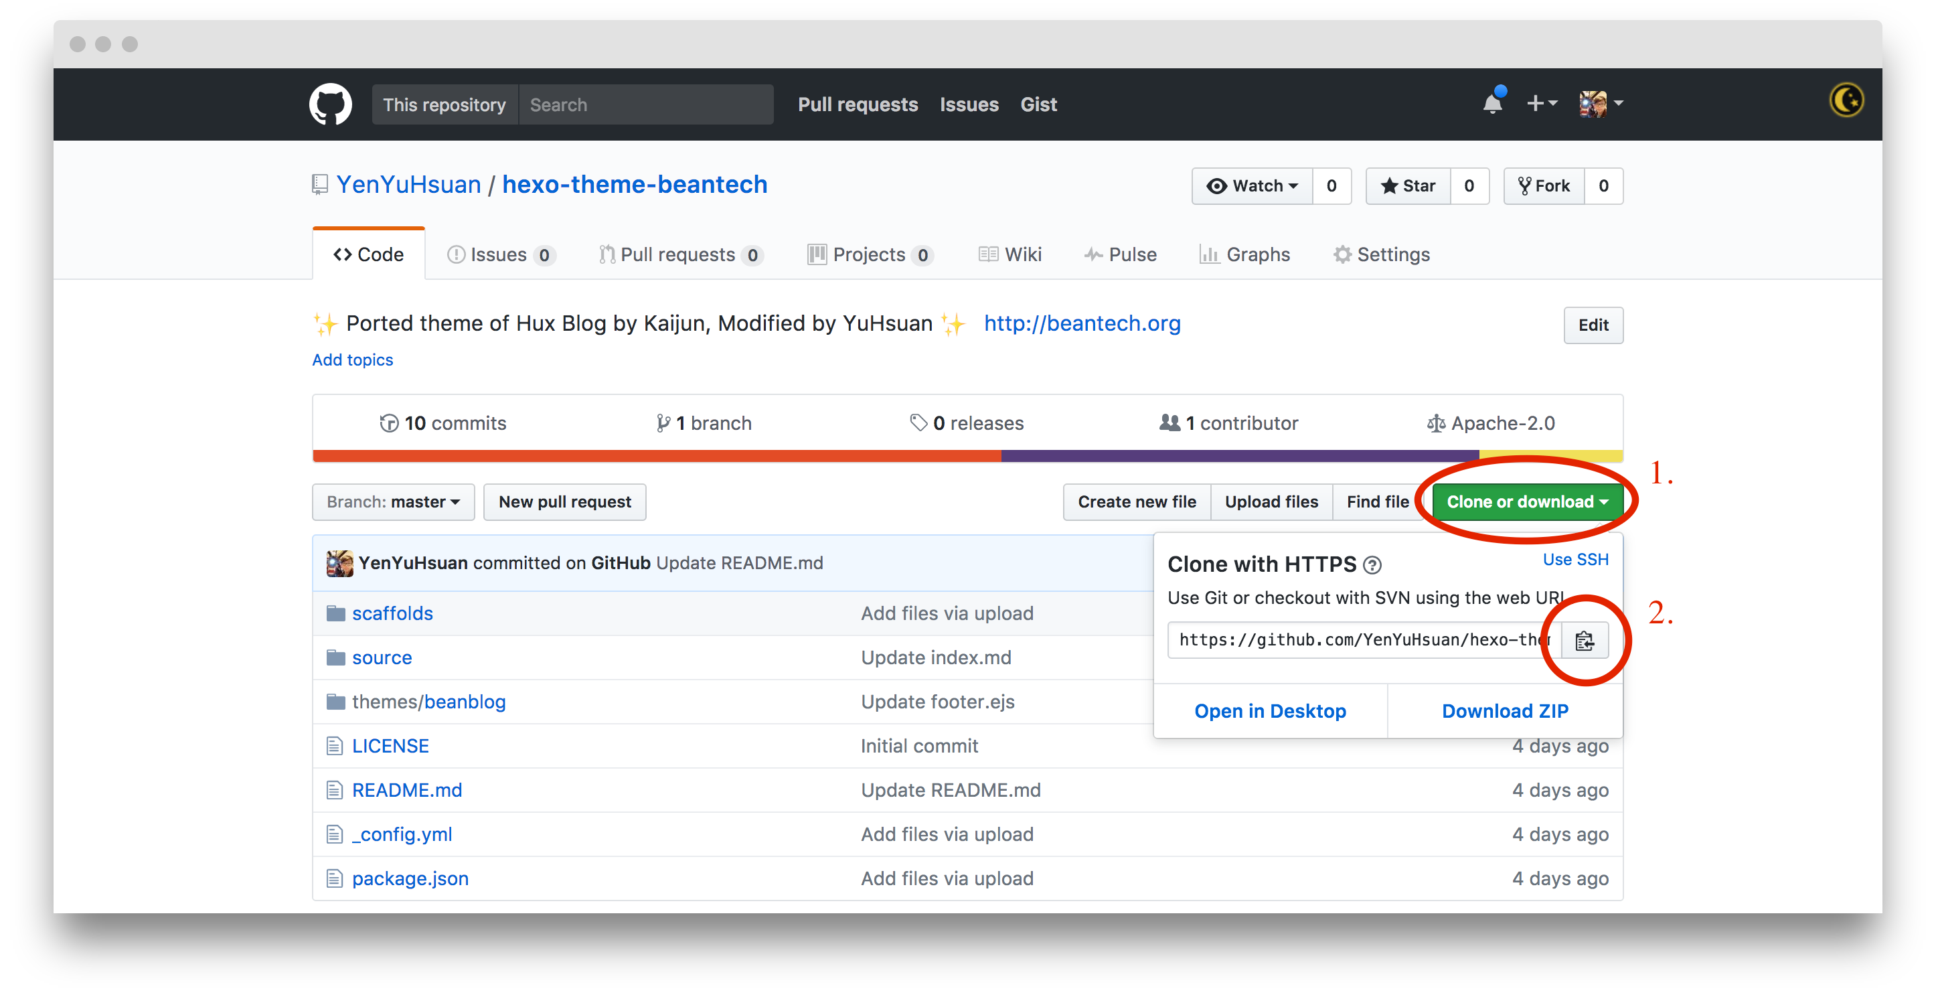Click the GitHub Octocat logo
This screenshot has width=1936, height=1007.
331,104
